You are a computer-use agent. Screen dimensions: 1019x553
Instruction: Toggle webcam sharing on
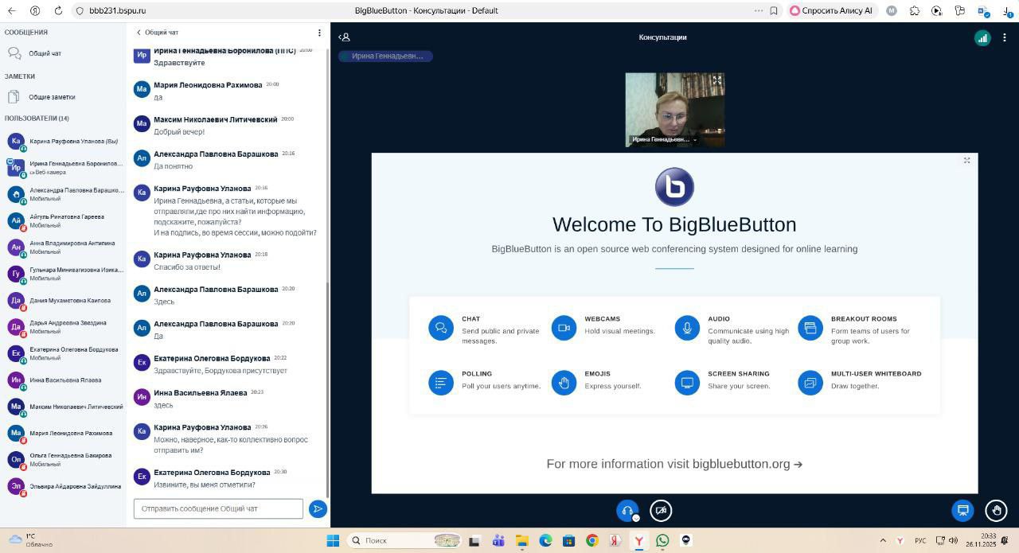pyautogui.click(x=661, y=511)
